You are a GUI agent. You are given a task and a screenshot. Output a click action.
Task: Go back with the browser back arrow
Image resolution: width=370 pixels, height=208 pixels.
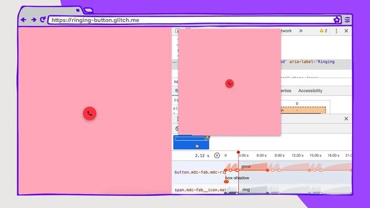(23, 20)
